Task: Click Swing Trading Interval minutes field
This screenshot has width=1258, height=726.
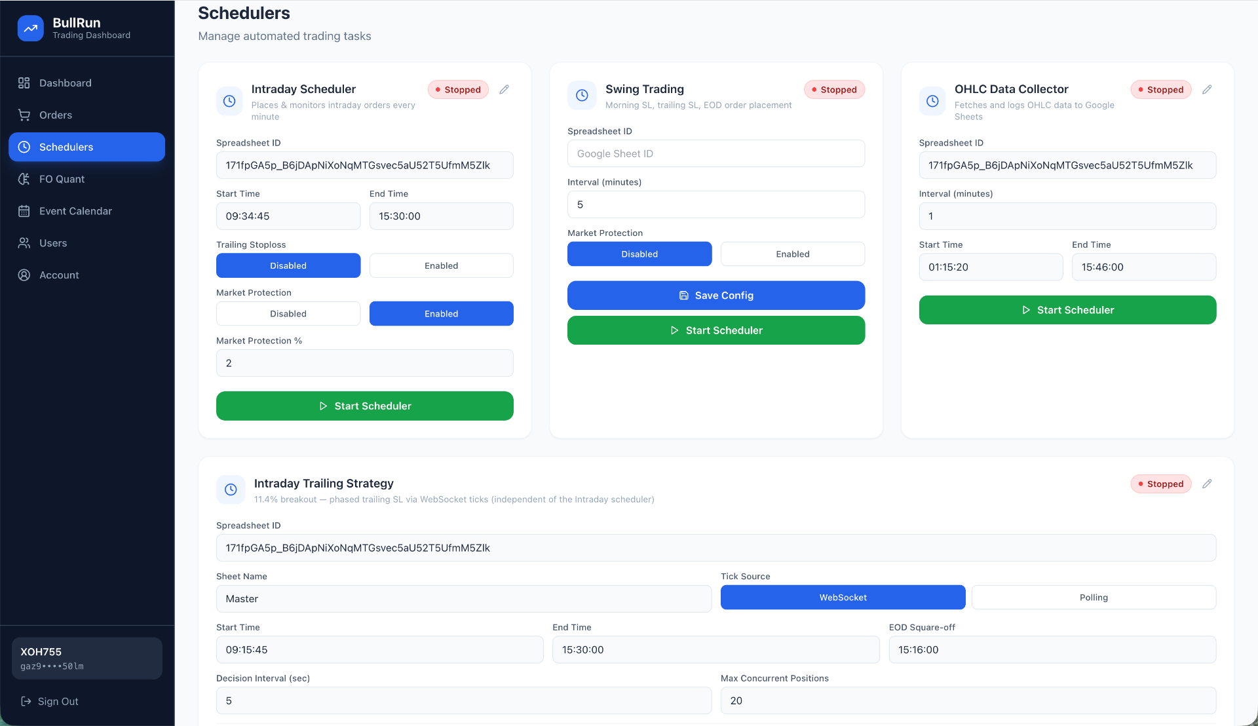Action: pos(716,204)
